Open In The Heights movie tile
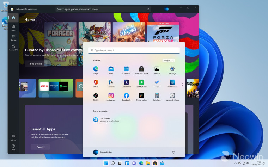The width and height of the screenshot is (268, 167). coord(129,32)
